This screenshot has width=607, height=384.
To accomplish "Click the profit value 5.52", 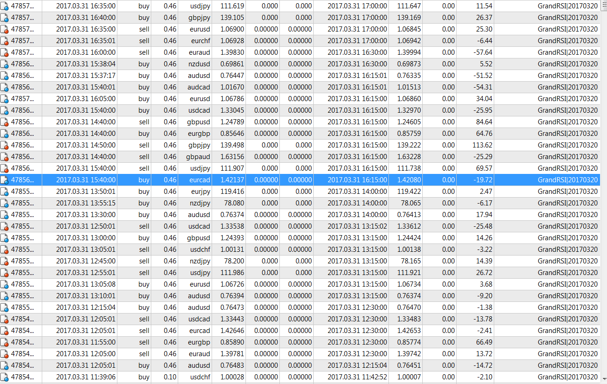I will 486,64.
